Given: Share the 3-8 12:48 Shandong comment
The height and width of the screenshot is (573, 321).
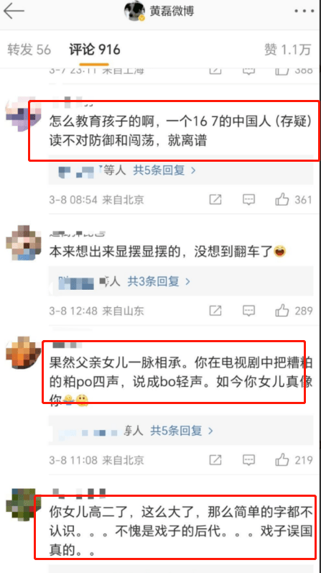Looking at the screenshot, I should tap(215, 311).
